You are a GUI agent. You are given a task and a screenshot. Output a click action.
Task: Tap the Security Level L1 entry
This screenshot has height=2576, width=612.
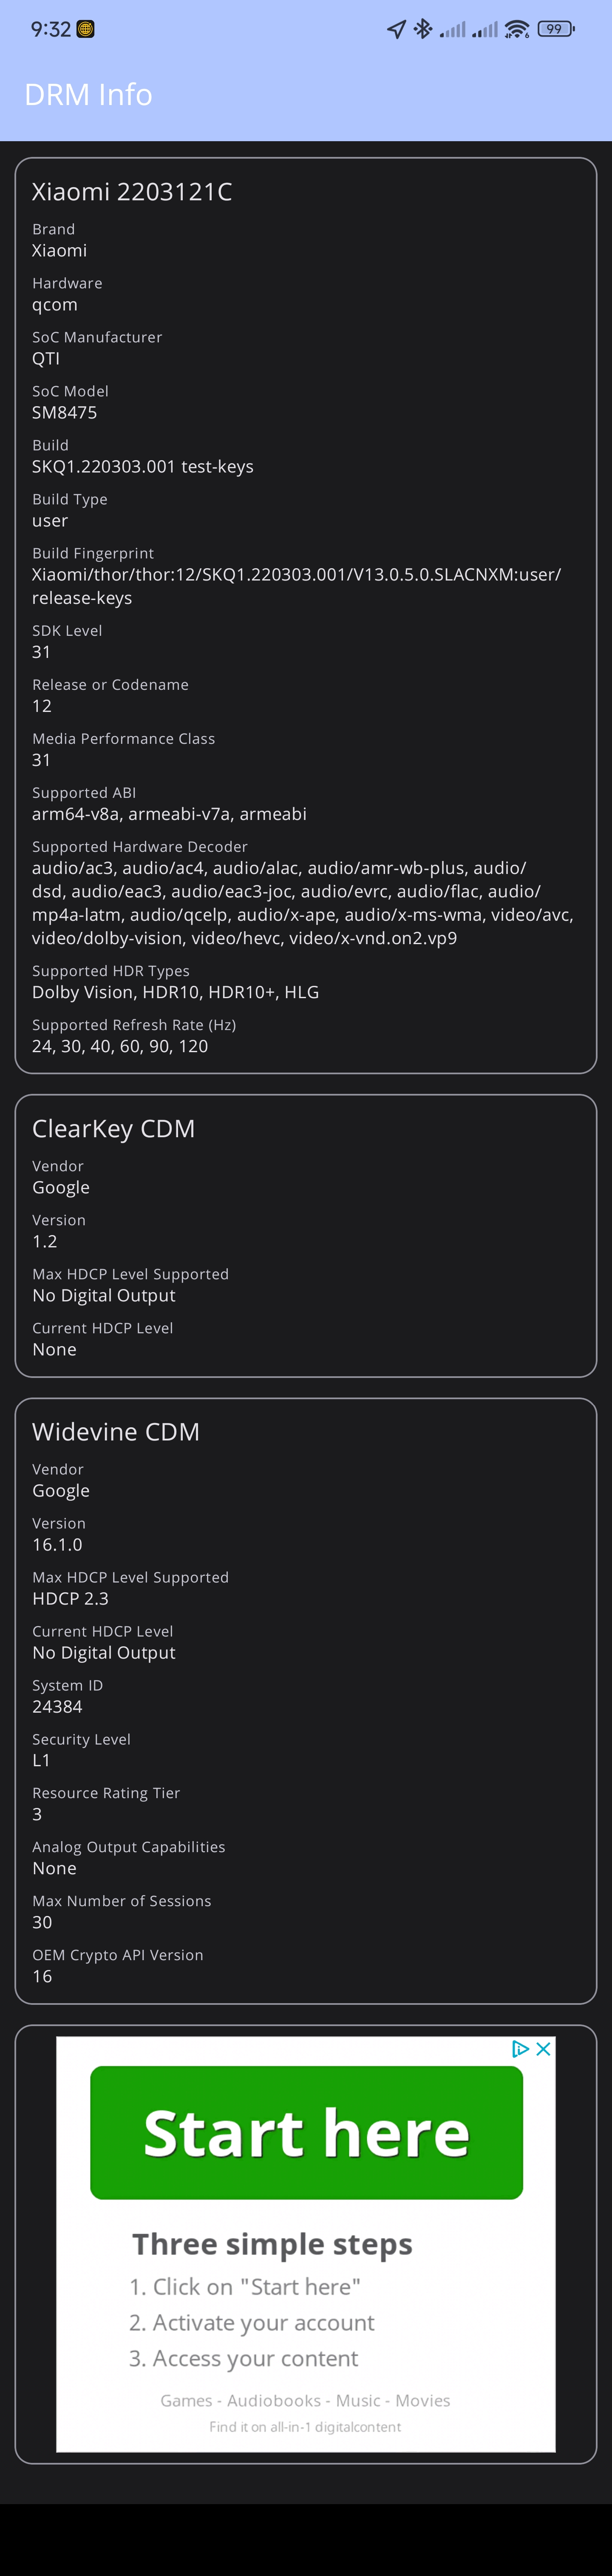click(81, 1750)
